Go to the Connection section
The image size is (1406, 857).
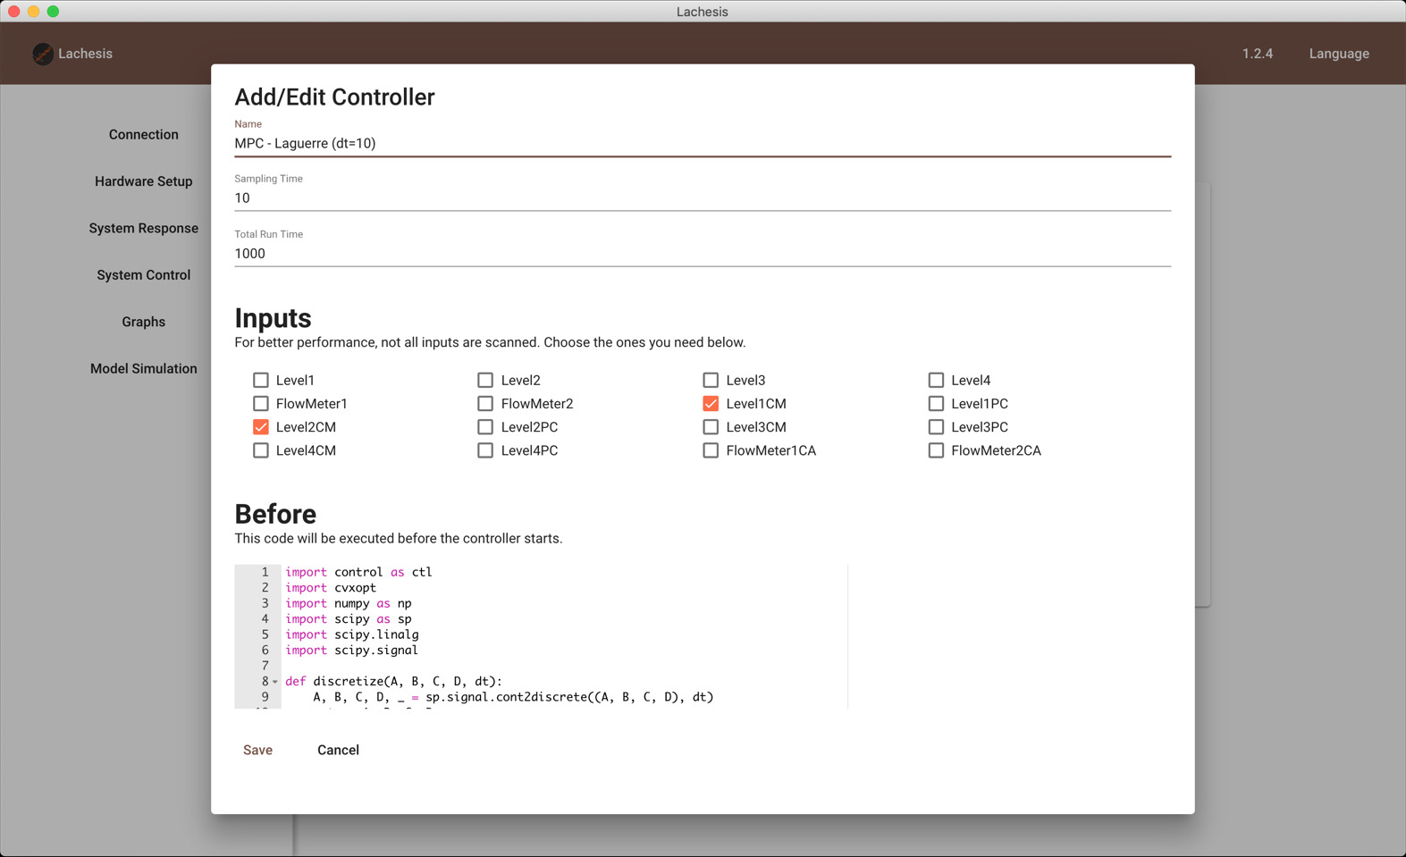coord(144,134)
